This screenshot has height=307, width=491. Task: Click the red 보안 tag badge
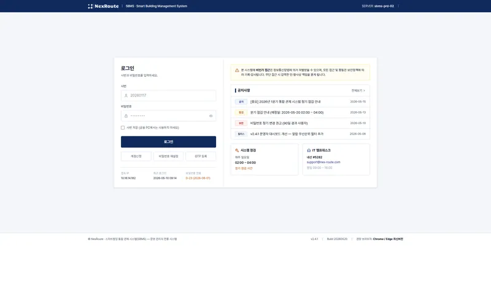pos(241,123)
